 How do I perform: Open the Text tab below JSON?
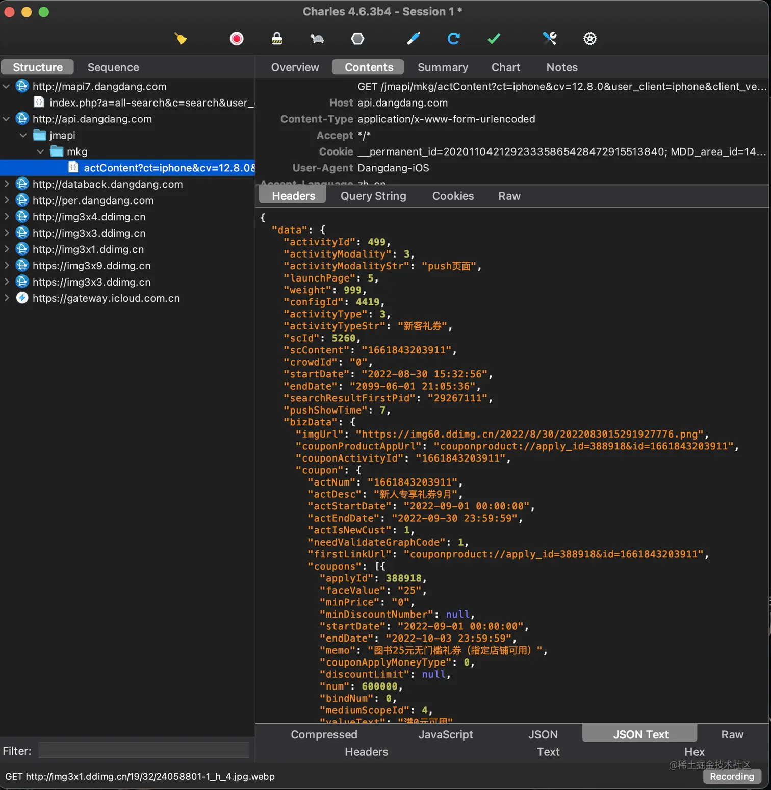point(548,752)
